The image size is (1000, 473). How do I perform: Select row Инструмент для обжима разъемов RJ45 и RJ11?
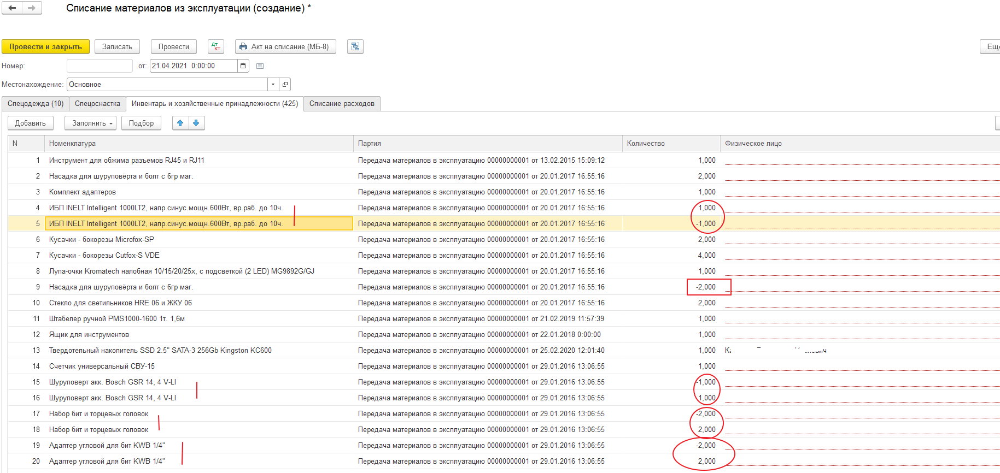pyautogui.click(x=504, y=161)
